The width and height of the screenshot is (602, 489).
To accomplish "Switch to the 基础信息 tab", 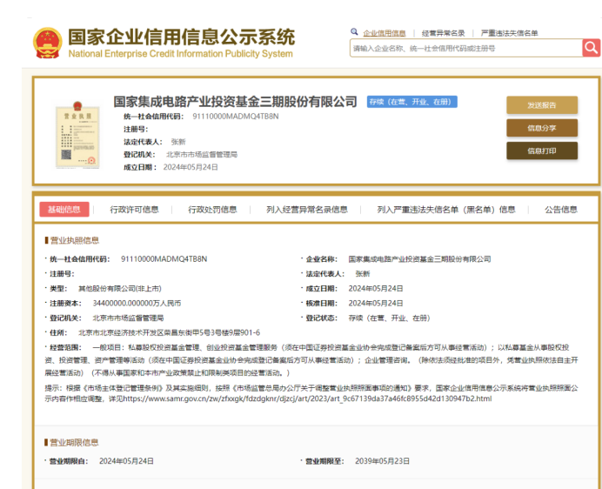I will tap(64, 210).
